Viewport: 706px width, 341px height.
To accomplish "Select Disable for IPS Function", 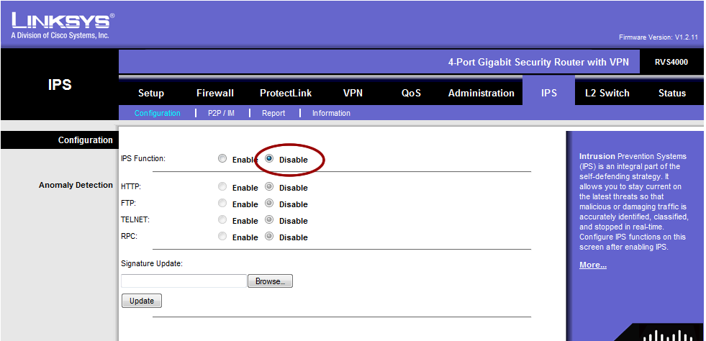I will (x=269, y=159).
